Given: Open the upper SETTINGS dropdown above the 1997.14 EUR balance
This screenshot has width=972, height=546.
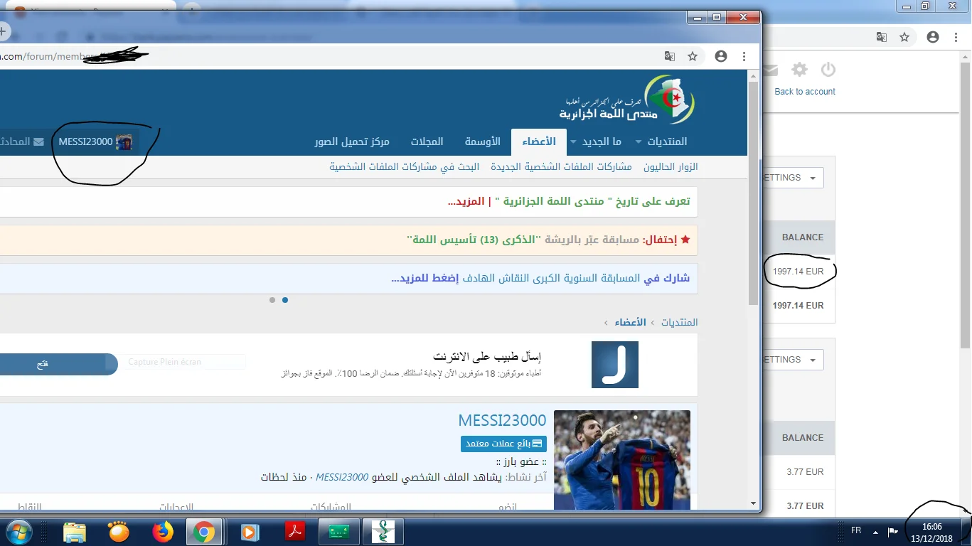Looking at the screenshot, I should (793, 178).
